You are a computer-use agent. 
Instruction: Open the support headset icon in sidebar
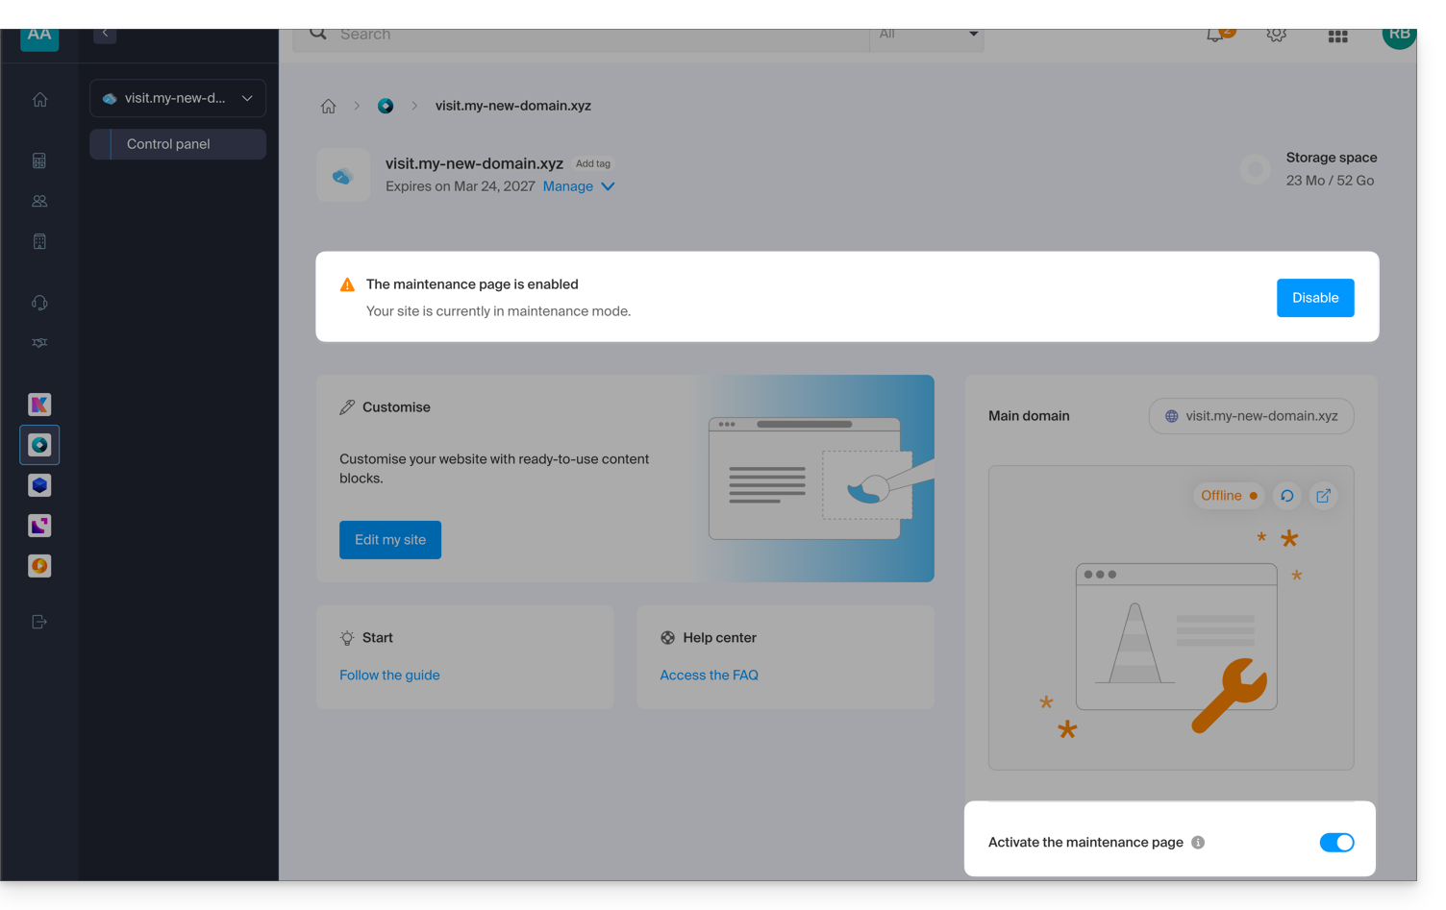coord(39,303)
